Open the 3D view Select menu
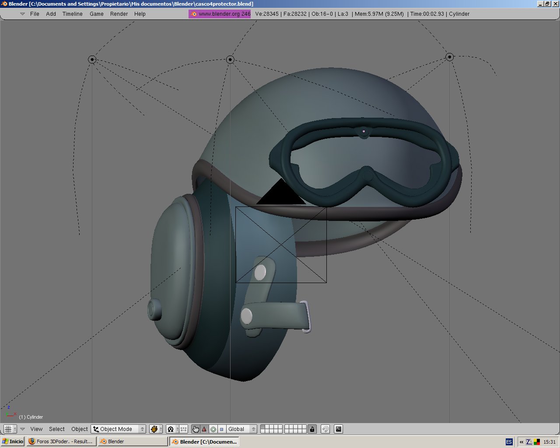This screenshot has height=448, width=560. pyautogui.click(x=57, y=429)
